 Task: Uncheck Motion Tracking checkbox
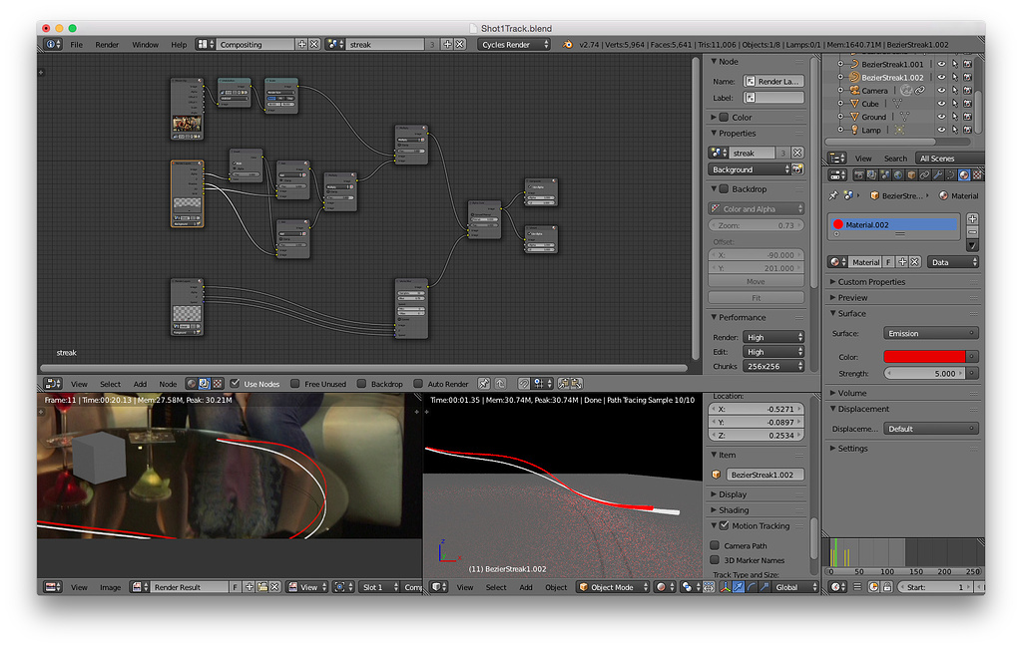tap(724, 526)
